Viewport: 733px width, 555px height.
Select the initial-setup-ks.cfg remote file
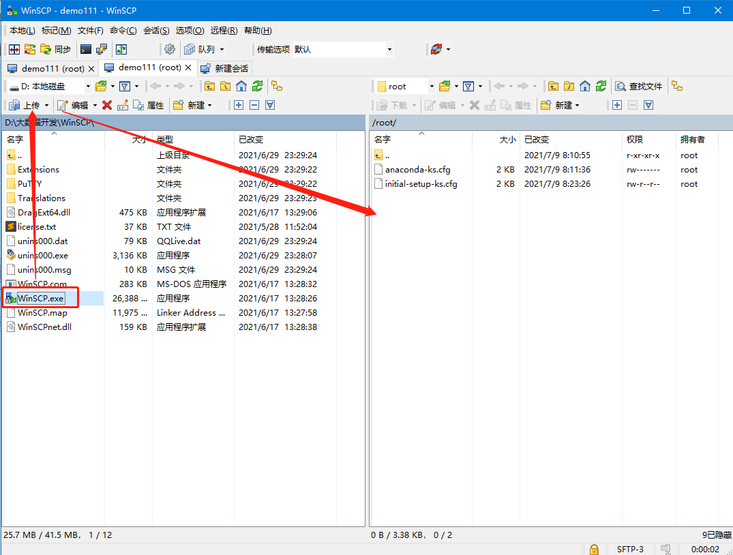421,184
